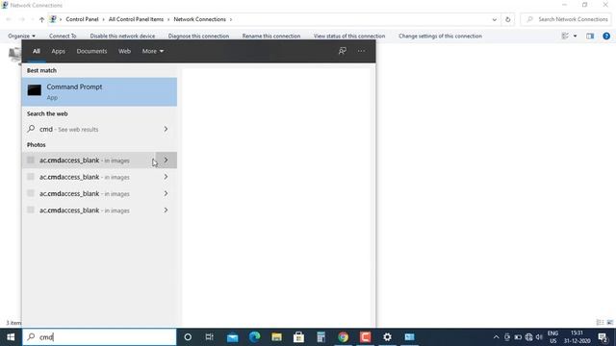Switch to the Web search tab

pyautogui.click(x=124, y=51)
